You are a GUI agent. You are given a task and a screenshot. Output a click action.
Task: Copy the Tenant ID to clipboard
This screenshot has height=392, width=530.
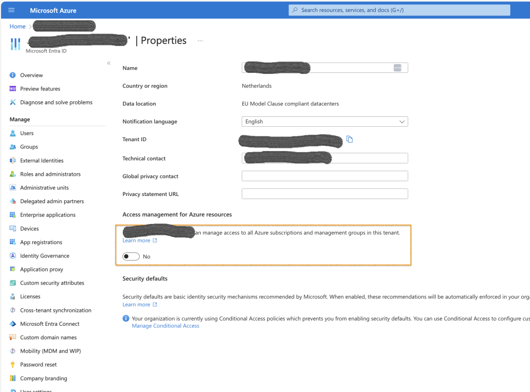(350, 139)
